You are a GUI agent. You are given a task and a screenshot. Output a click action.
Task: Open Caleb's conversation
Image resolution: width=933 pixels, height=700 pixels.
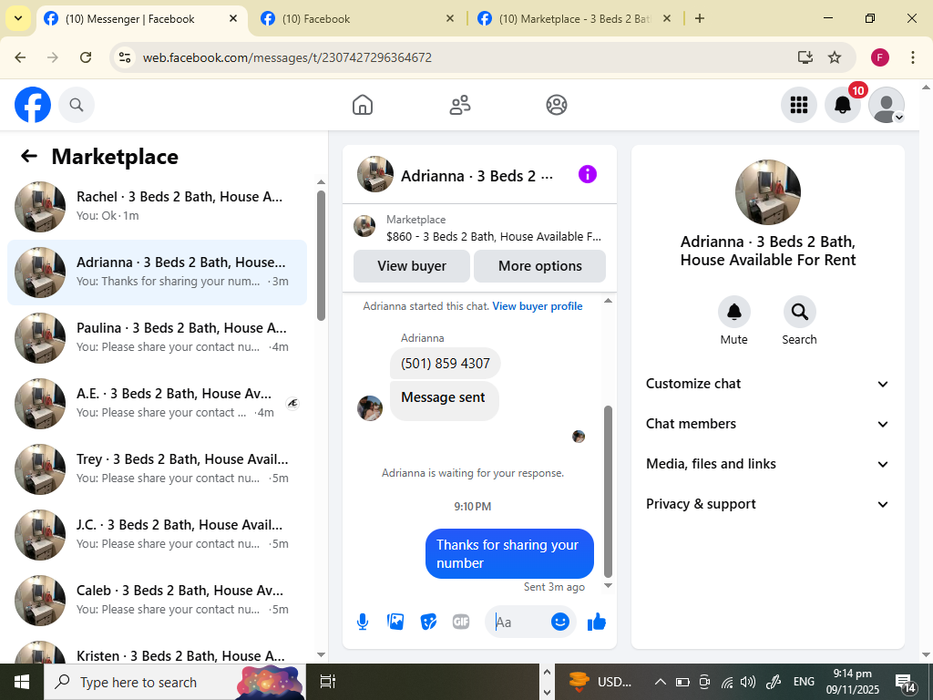coord(157,600)
